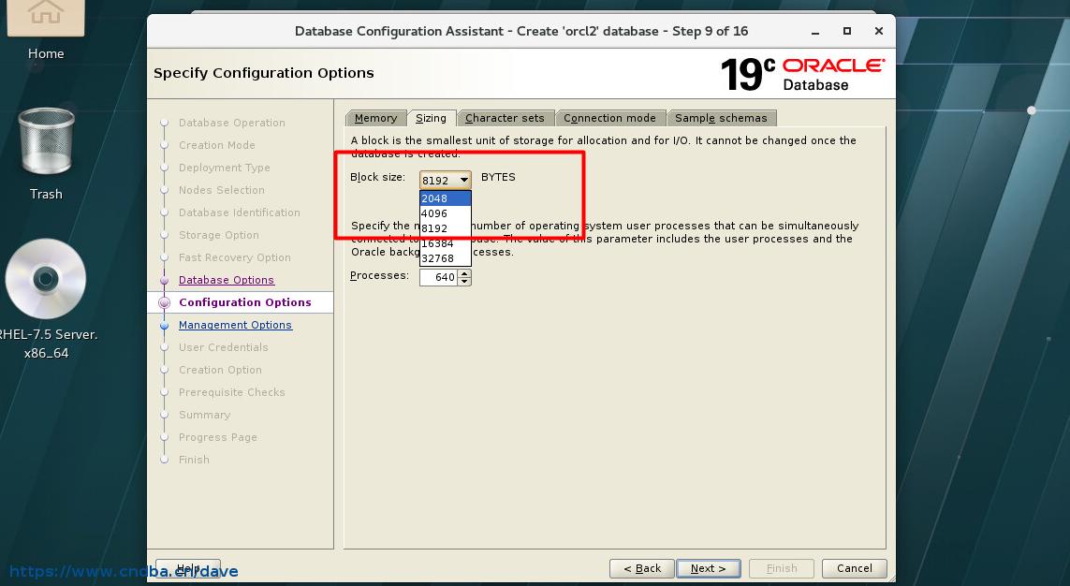Viewport: 1070px width, 586px height.
Task: Open the Character sets tab
Action: pos(506,117)
